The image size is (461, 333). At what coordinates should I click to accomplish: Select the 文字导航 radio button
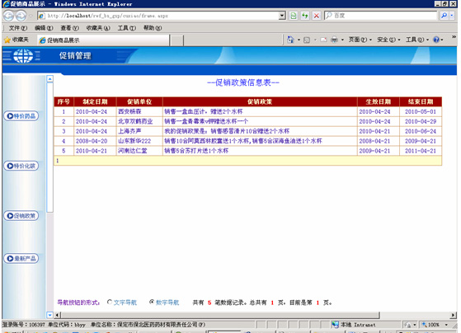(x=110, y=302)
